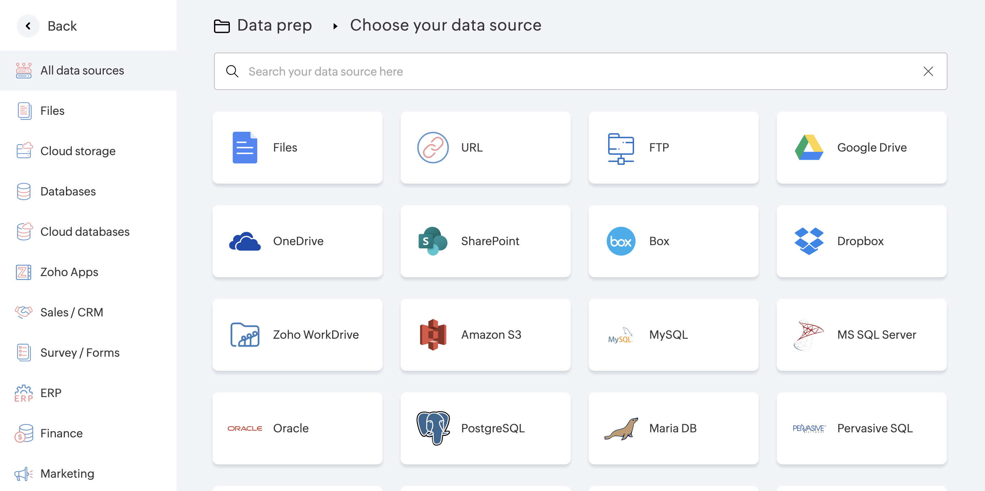Click the Survey / Forms sidebar icon
985x491 pixels.
(24, 352)
